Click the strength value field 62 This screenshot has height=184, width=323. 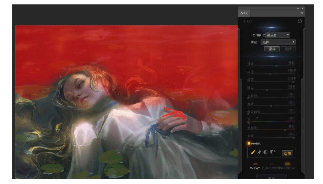coord(291,63)
